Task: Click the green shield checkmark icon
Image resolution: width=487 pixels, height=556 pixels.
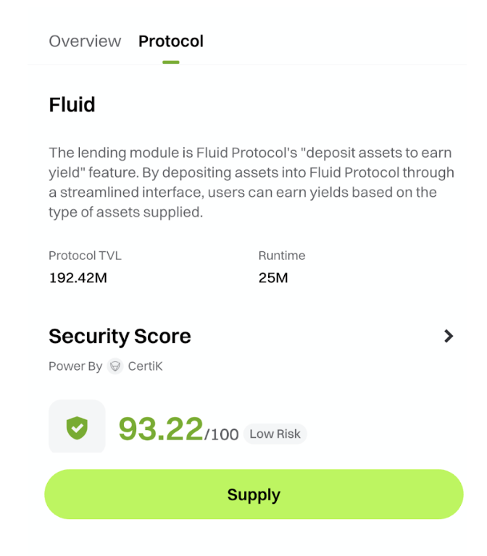Action: click(x=77, y=428)
